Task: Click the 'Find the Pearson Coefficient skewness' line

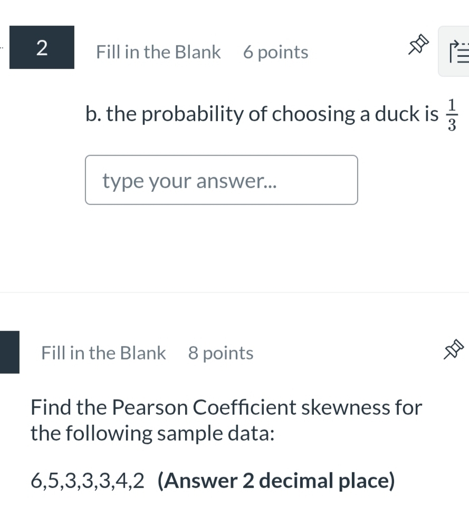Action: pos(226,407)
